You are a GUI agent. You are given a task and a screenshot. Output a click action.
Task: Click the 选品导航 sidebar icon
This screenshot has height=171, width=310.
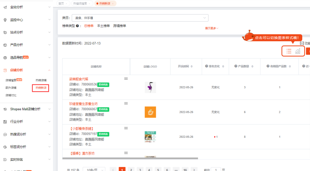(5, 58)
